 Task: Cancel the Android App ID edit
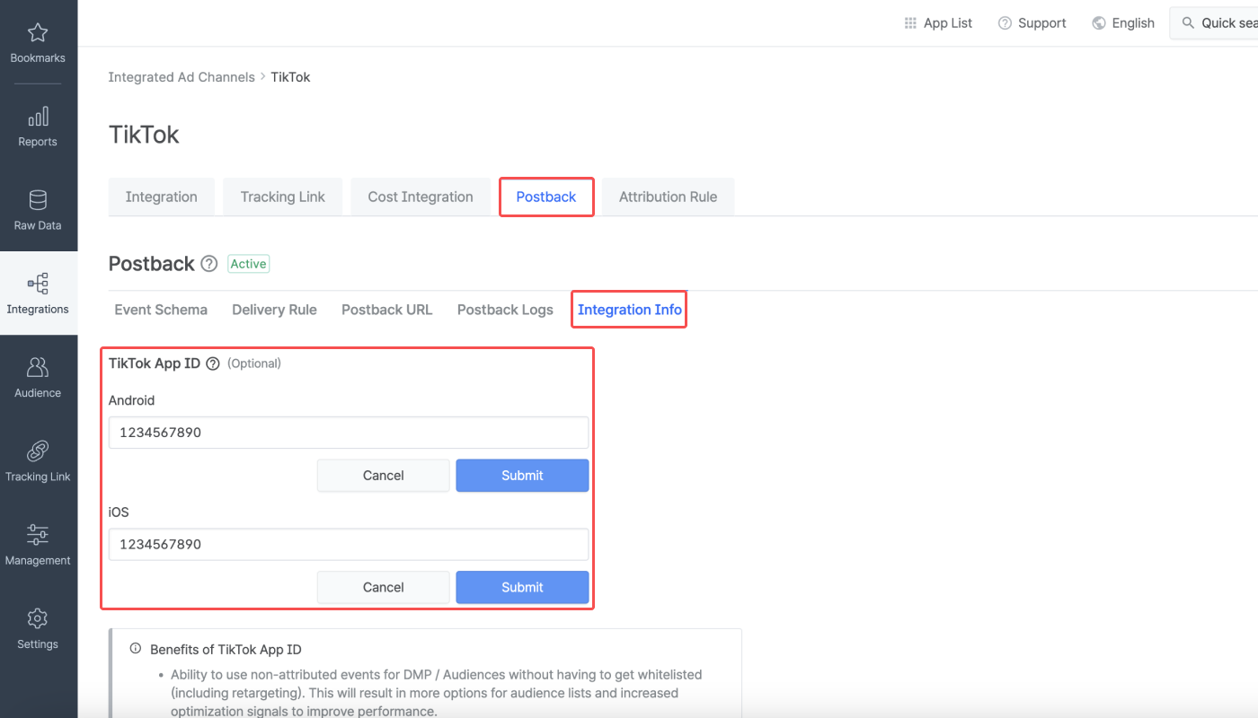[384, 476]
